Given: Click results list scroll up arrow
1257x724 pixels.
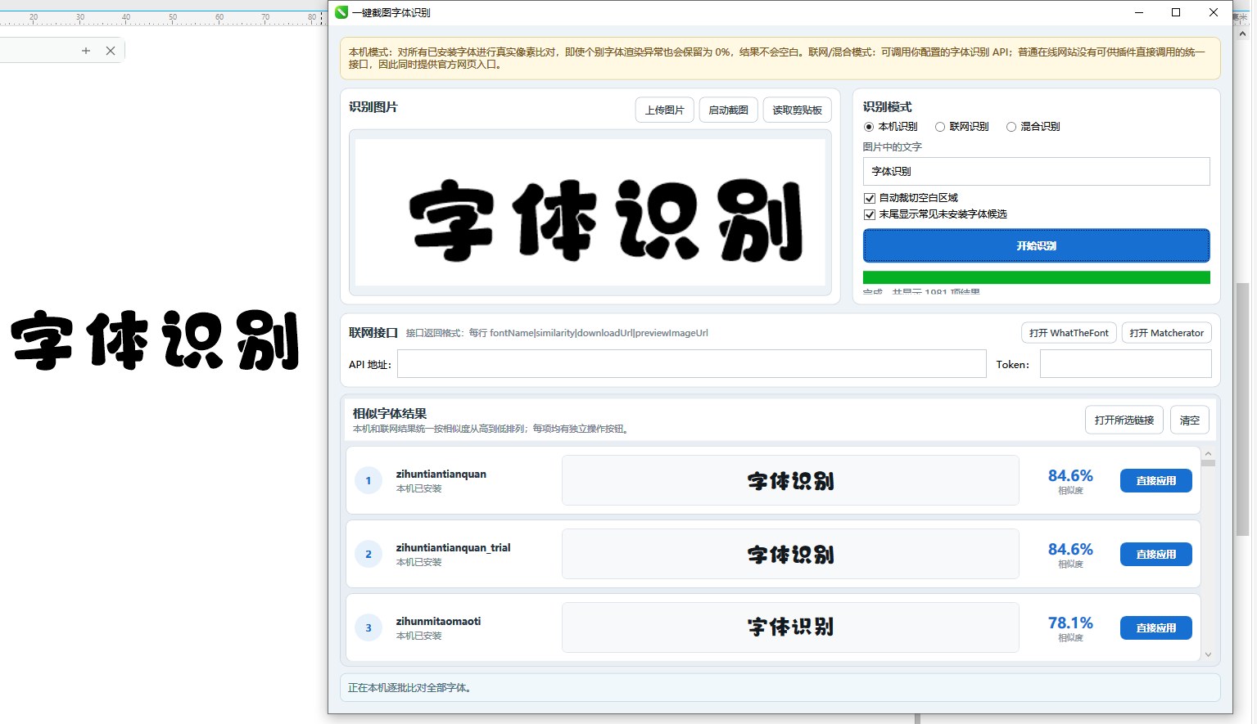Looking at the screenshot, I should coord(1208,453).
